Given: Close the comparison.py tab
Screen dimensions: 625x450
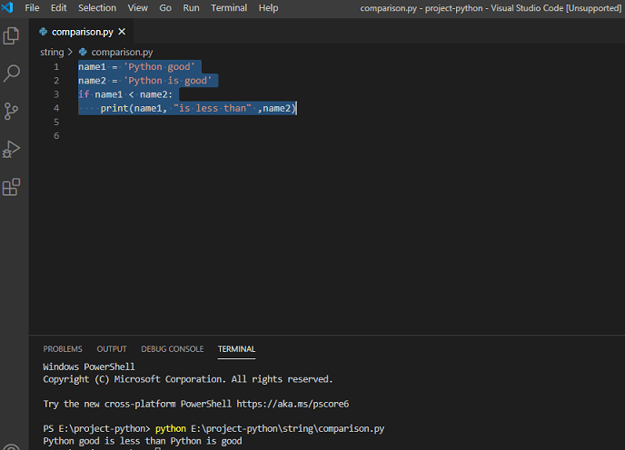Looking at the screenshot, I should pos(122,32).
